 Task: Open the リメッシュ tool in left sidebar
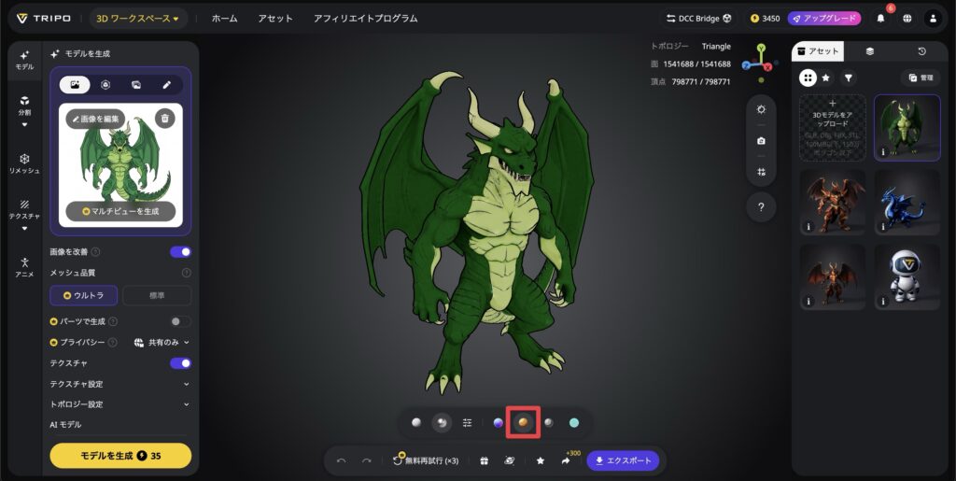point(24,163)
